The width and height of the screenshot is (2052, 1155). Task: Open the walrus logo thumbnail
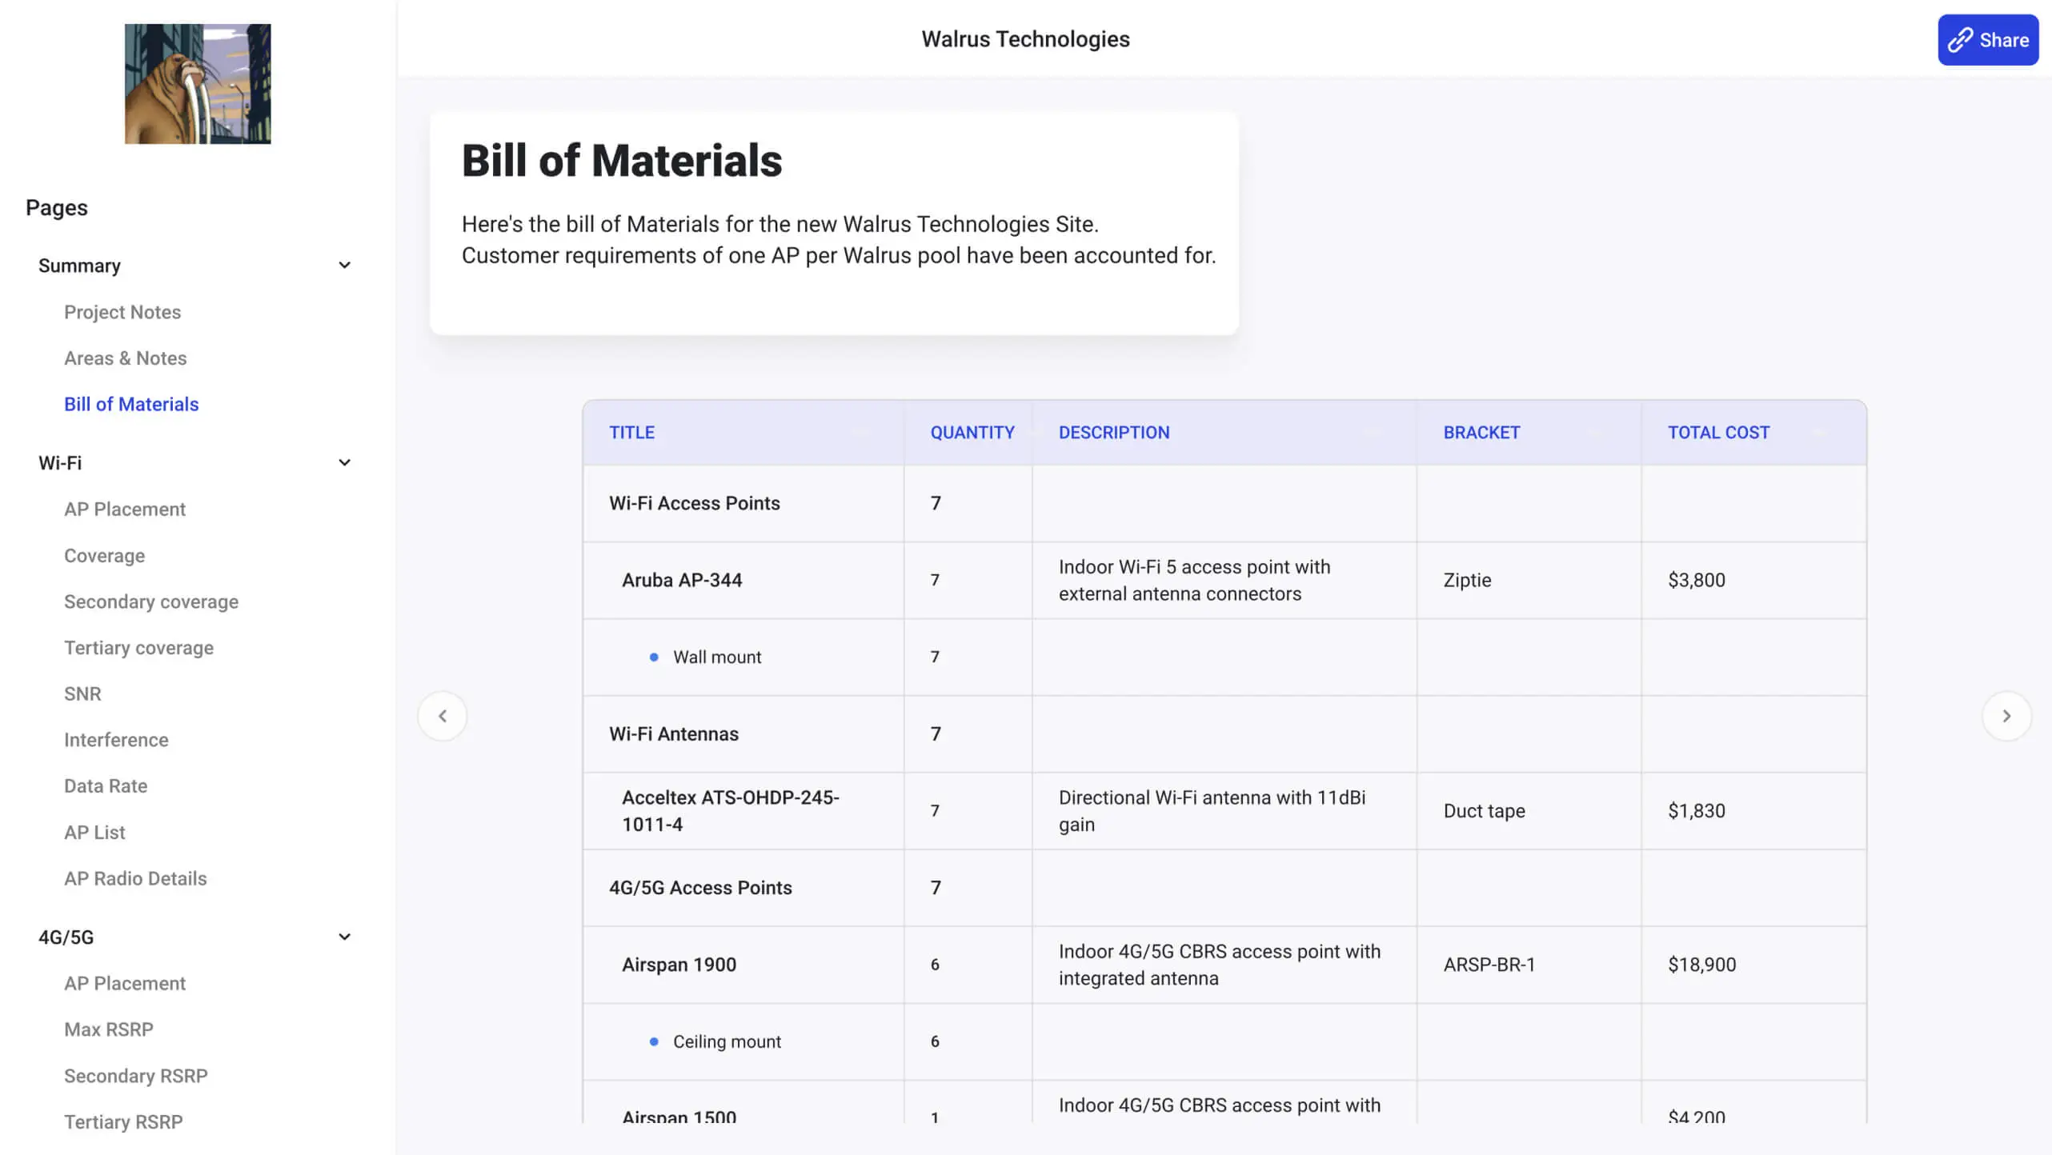tap(198, 84)
